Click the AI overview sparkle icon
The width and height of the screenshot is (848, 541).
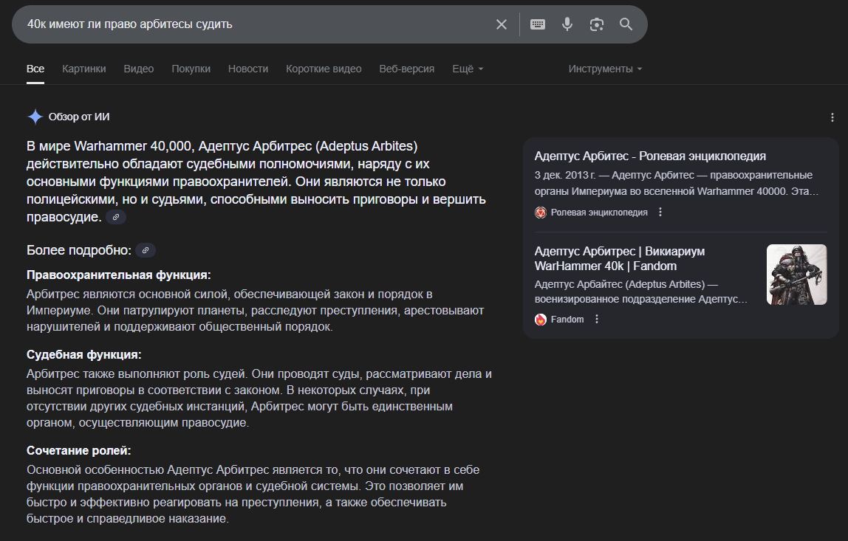35,117
